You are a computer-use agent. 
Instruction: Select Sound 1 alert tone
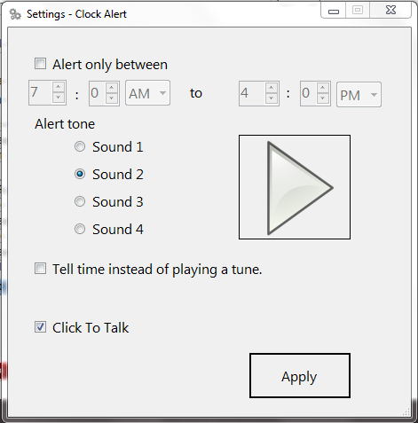pyautogui.click(x=80, y=146)
